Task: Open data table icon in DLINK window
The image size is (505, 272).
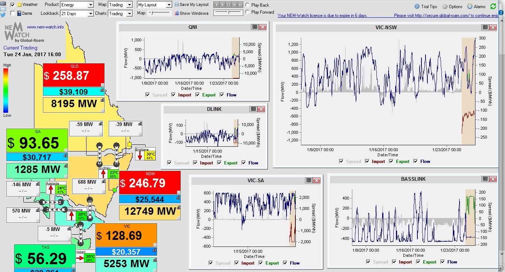Action: tap(253, 109)
